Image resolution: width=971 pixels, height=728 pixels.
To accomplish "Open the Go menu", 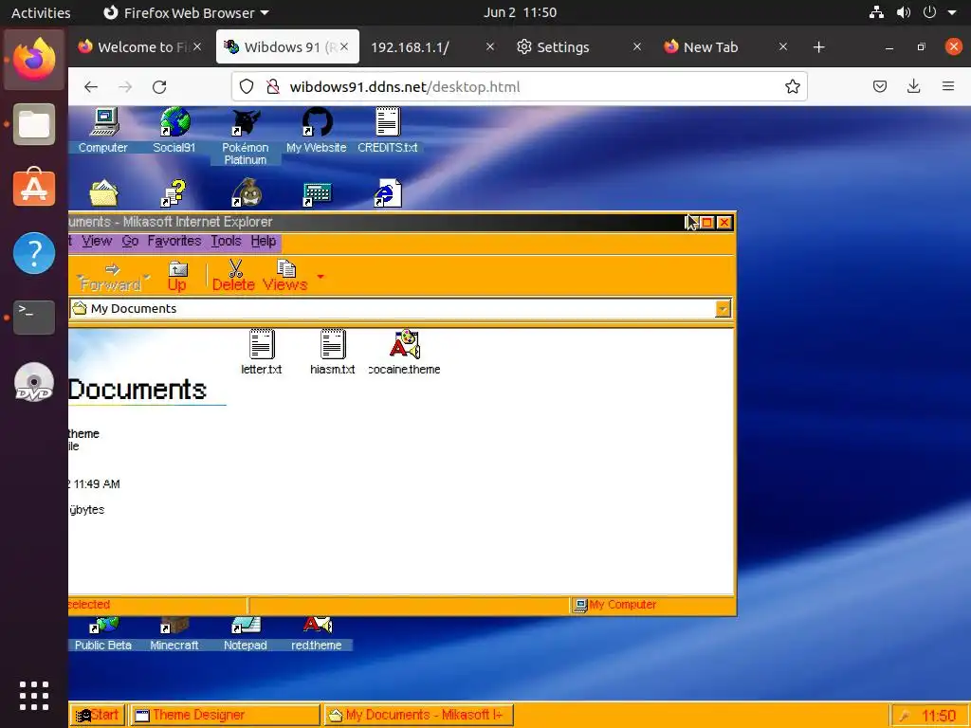I will [x=130, y=241].
